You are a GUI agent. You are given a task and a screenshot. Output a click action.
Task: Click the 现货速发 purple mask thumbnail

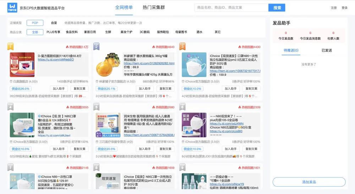tap(194, 125)
